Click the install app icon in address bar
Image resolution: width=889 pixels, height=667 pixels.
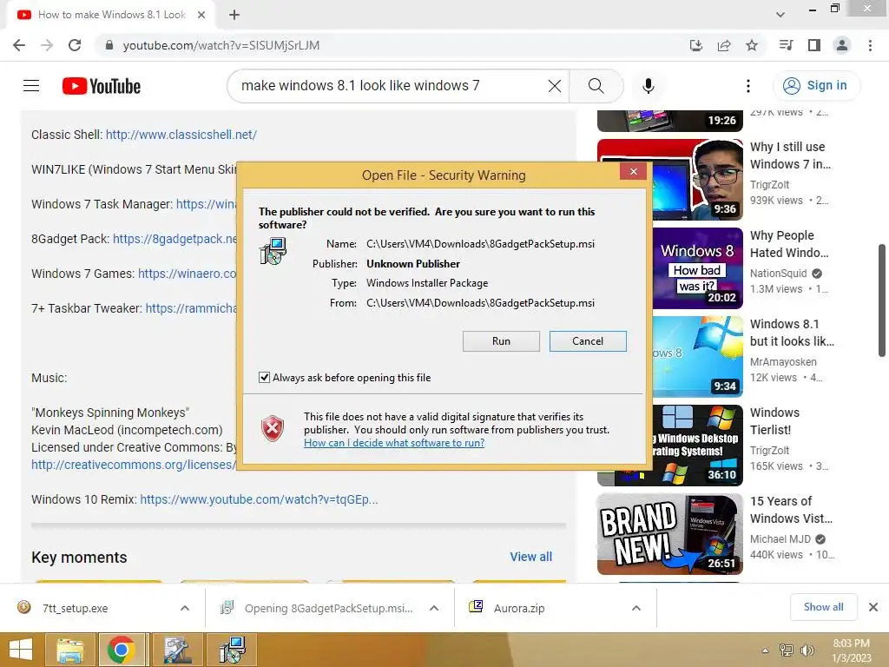pos(695,45)
